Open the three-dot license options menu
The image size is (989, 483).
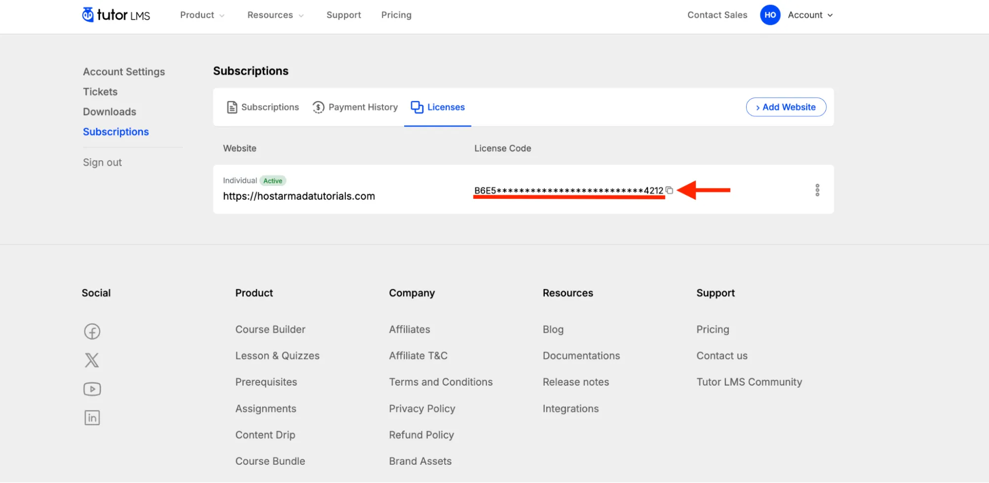tap(817, 190)
